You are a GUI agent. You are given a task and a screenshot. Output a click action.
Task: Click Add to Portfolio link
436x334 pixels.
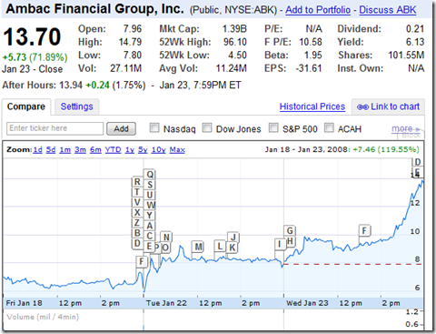click(318, 10)
